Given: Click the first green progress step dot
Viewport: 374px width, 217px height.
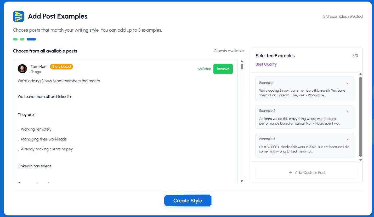Looking at the screenshot, I should pyautogui.click(x=15, y=39).
